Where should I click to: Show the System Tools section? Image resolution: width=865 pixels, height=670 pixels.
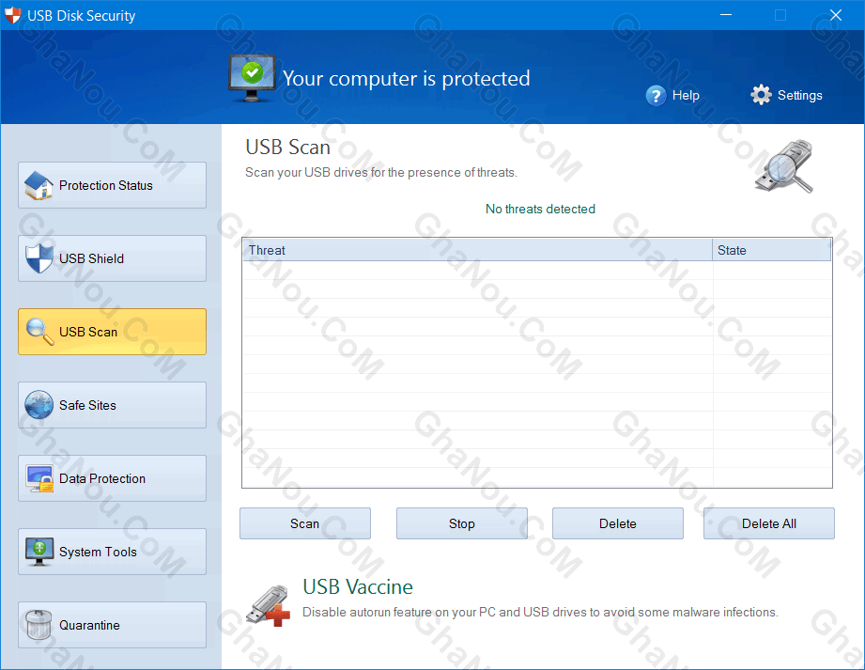tap(112, 552)
